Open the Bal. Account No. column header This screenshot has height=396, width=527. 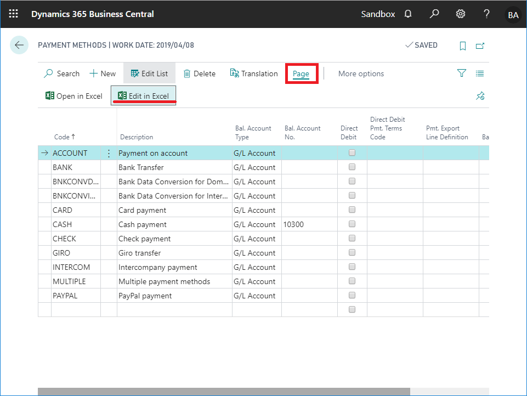303,133
